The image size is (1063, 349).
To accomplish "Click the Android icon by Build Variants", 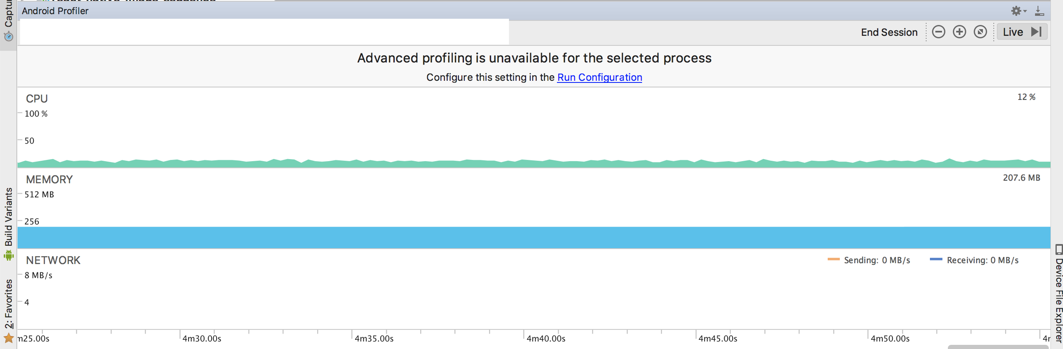I will click(8, 255).
